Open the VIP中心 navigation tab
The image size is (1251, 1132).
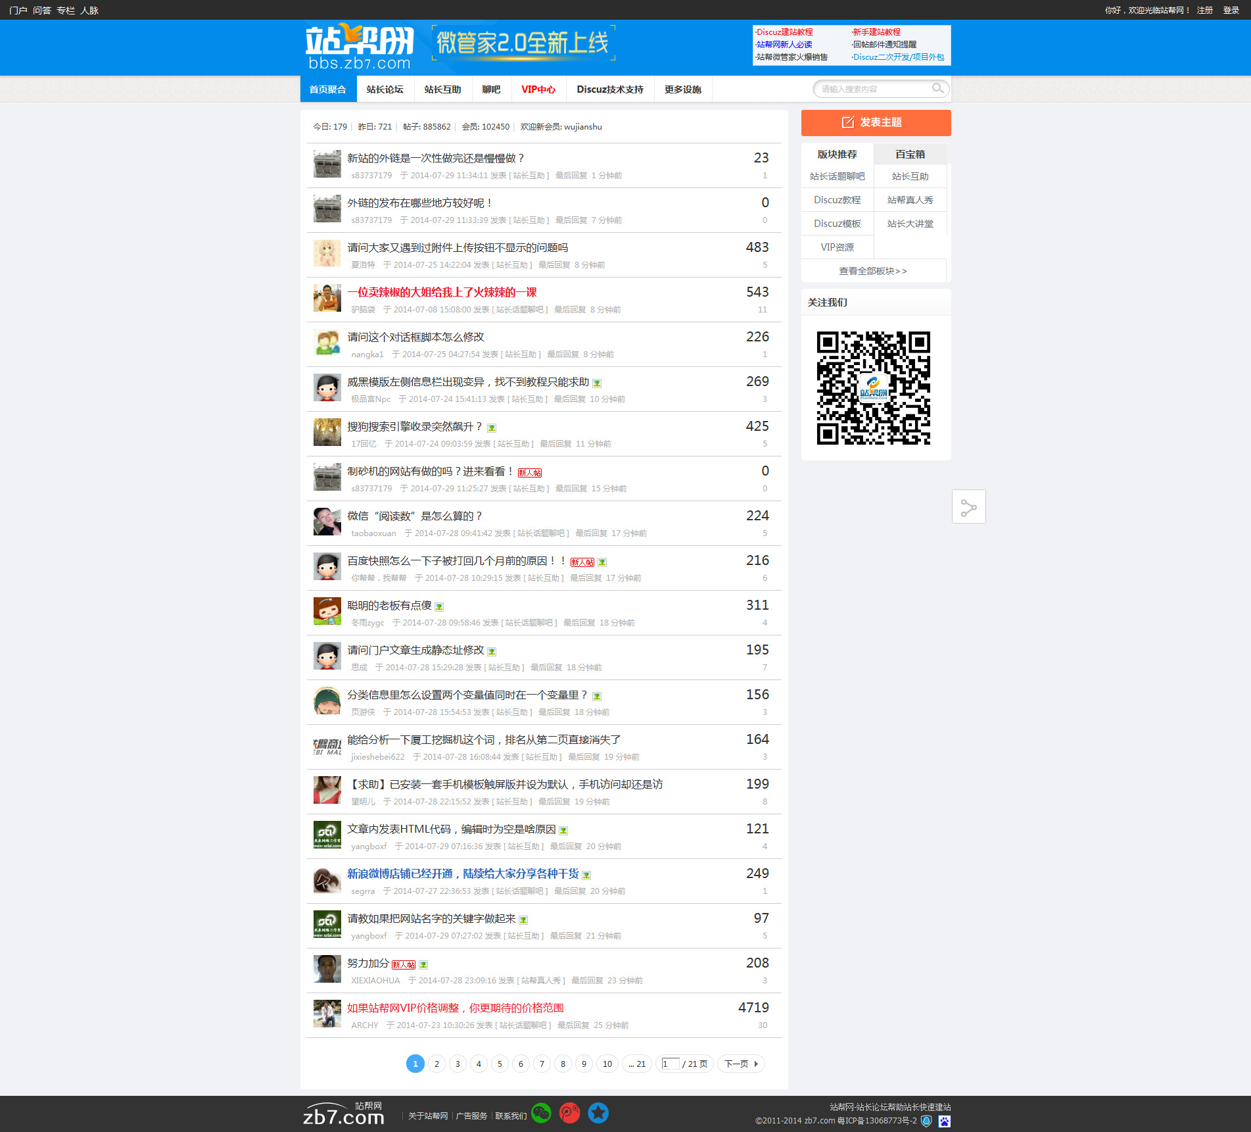(x=538, y=89)
